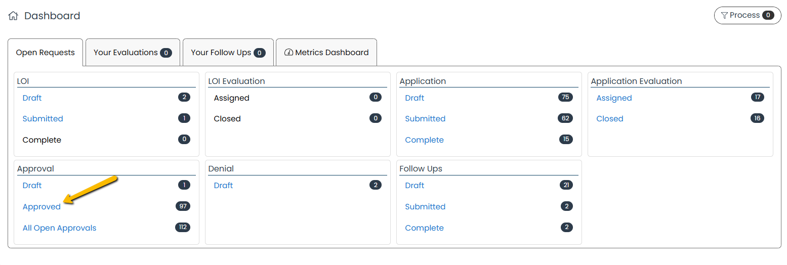Viewport: 787px width, 265px height.
Task: Open the Process filter button
Action: click(747, 15)
